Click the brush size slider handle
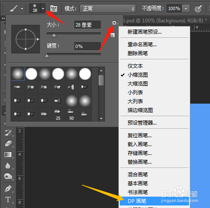 pos(54,35)
